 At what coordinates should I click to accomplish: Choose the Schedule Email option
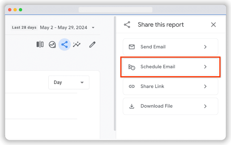[170, 67]
